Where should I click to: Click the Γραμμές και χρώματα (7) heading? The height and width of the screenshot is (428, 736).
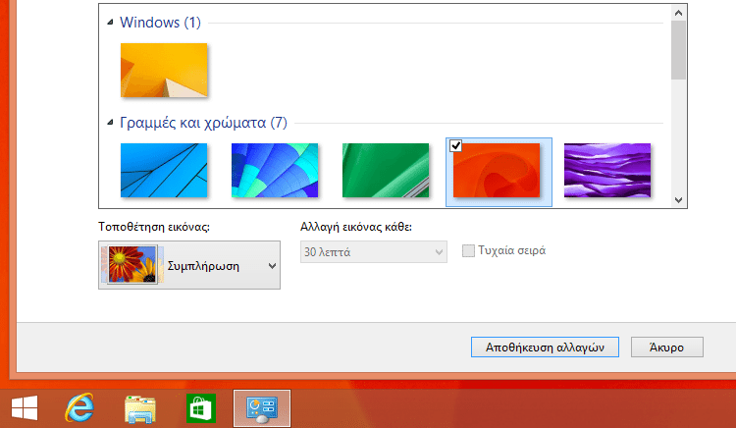(203, 123)
